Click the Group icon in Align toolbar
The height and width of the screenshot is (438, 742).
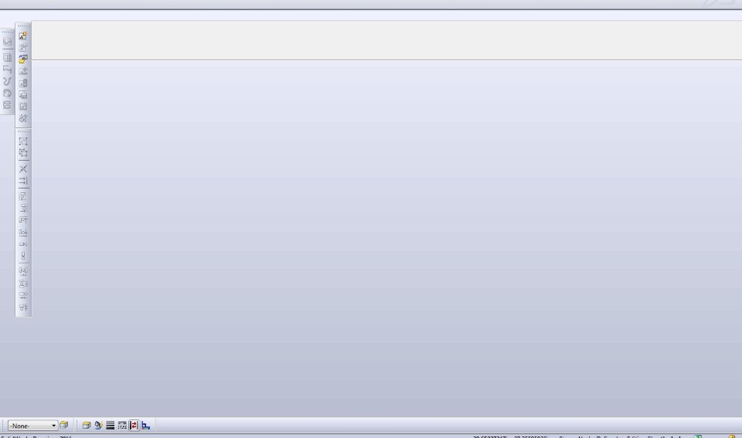[x=22, y=141]
